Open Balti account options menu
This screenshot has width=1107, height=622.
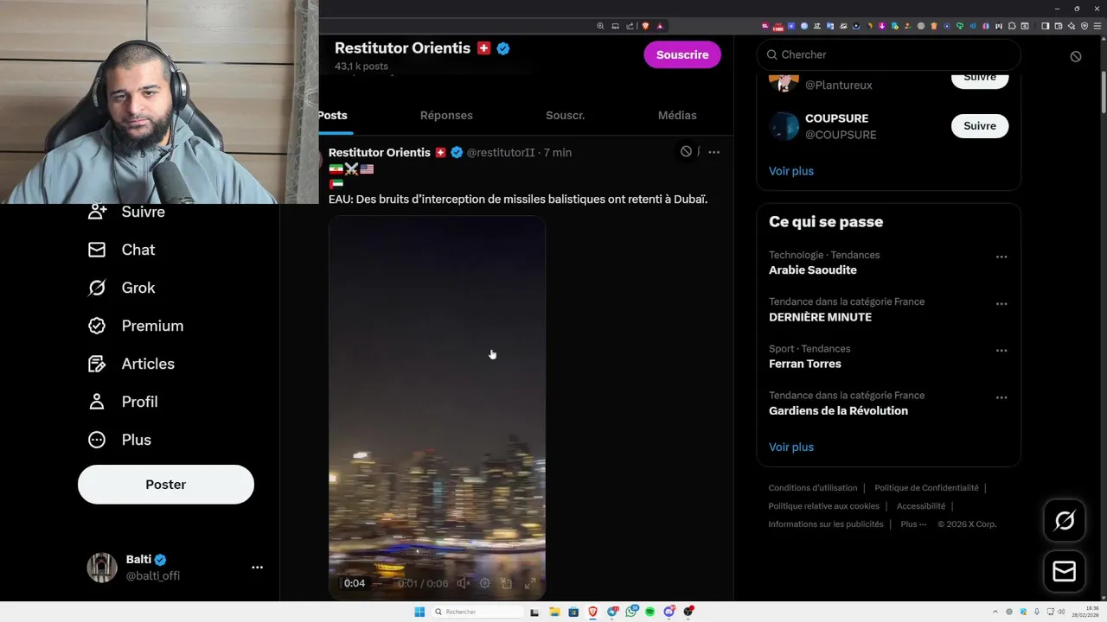click(x=257, y=568)
